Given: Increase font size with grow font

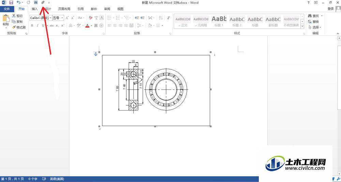Looking at the screenshot, I should tap(67, 18).
